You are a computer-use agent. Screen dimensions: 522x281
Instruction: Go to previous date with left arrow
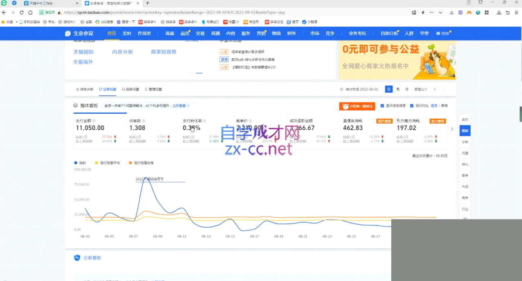[x=435, y=89]
